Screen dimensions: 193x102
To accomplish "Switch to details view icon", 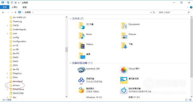I will [x=187, y=100].
